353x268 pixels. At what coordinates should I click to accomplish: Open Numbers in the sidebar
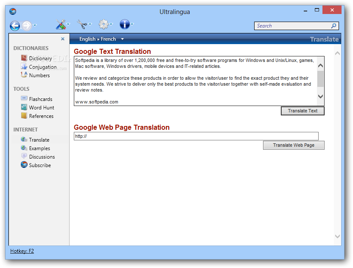tap(39, 75)
